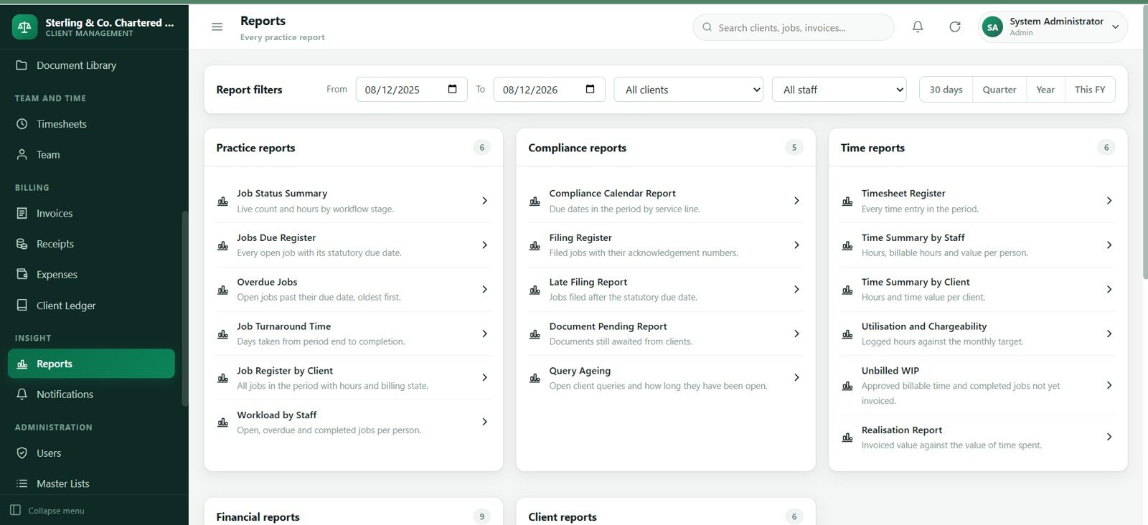This screenshot has height=525, width=1148.
Task: Open Timesheets from sidebar
Action: [x=91, y=124]
